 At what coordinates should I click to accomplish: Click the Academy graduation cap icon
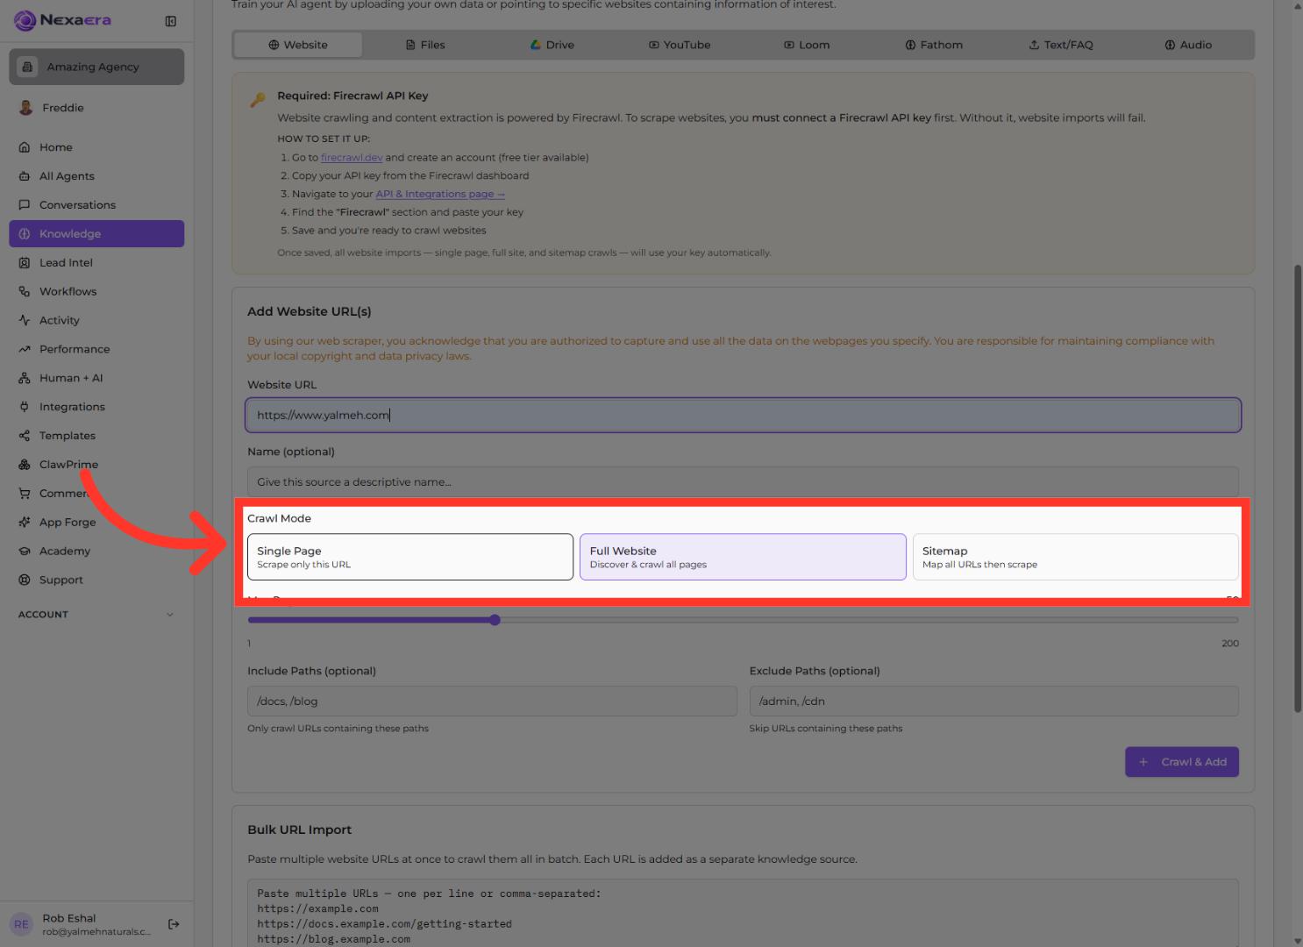point(25,552)
